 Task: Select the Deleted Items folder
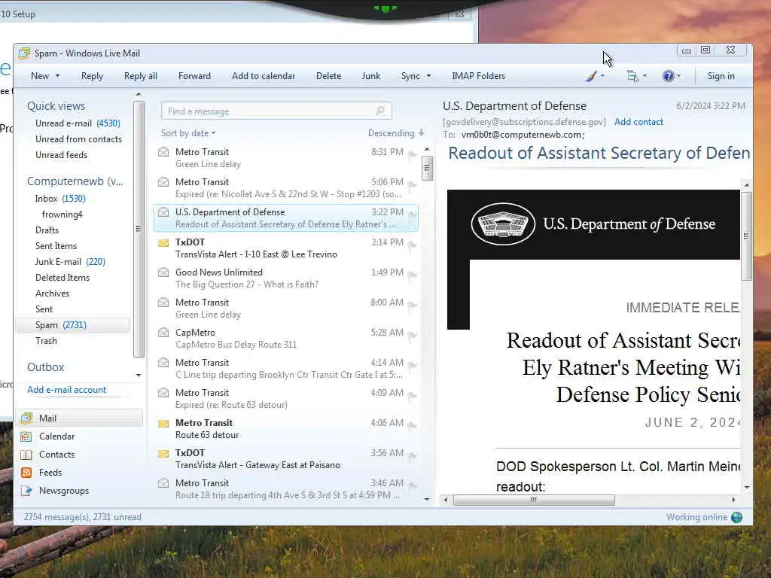[x=62, y=278]
